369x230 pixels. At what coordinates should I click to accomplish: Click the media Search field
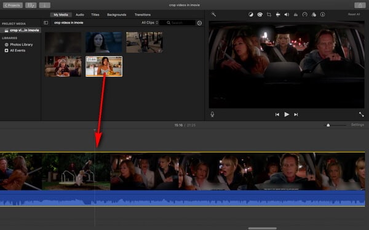click(x=178, y=23)
